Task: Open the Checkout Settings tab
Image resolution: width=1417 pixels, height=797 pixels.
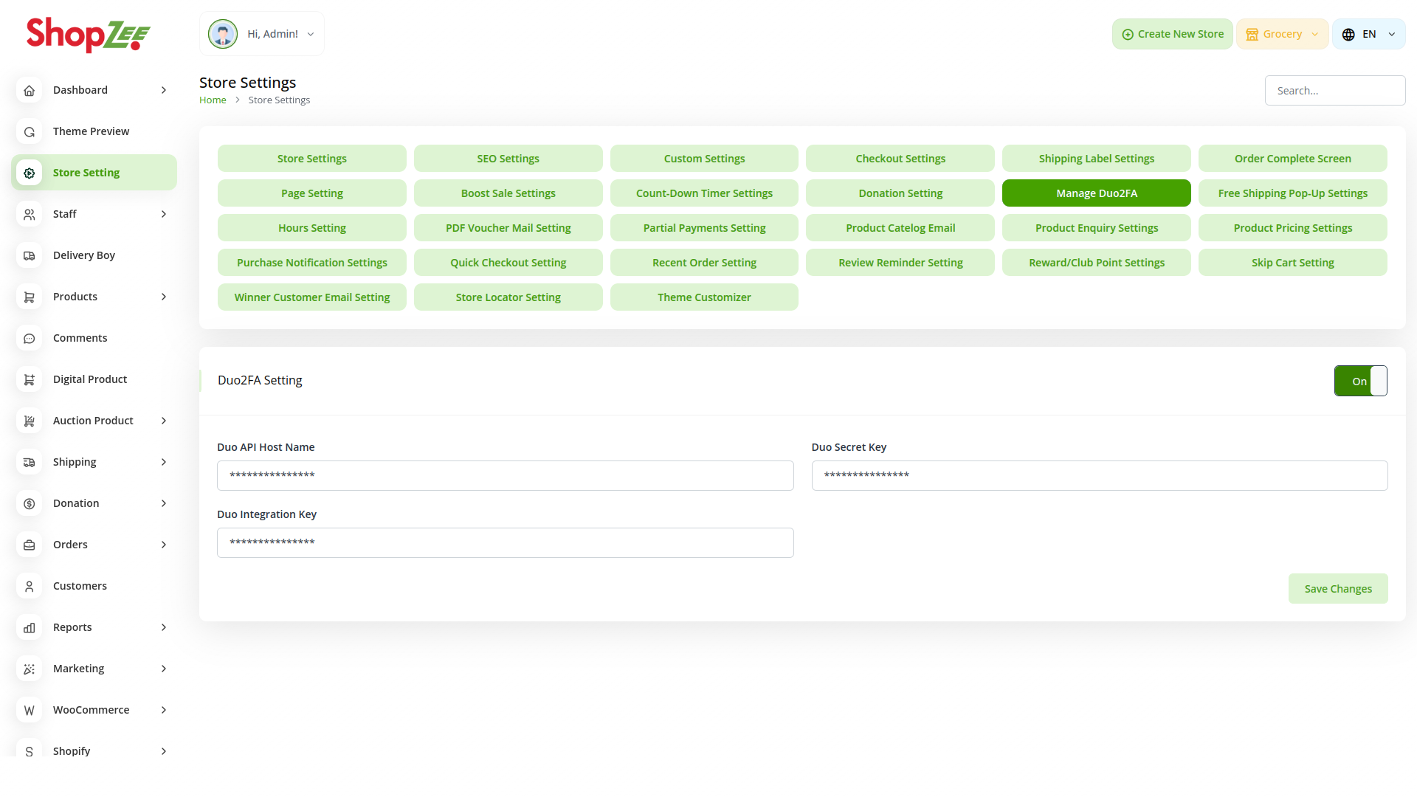Action: pos(900,159)
